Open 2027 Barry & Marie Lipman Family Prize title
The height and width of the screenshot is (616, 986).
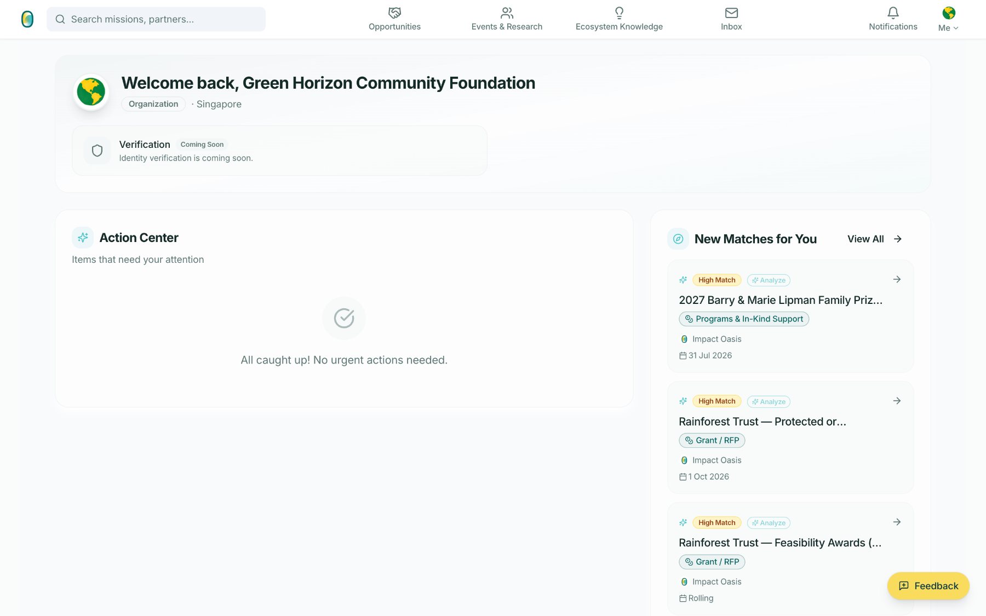coord(781,300)
